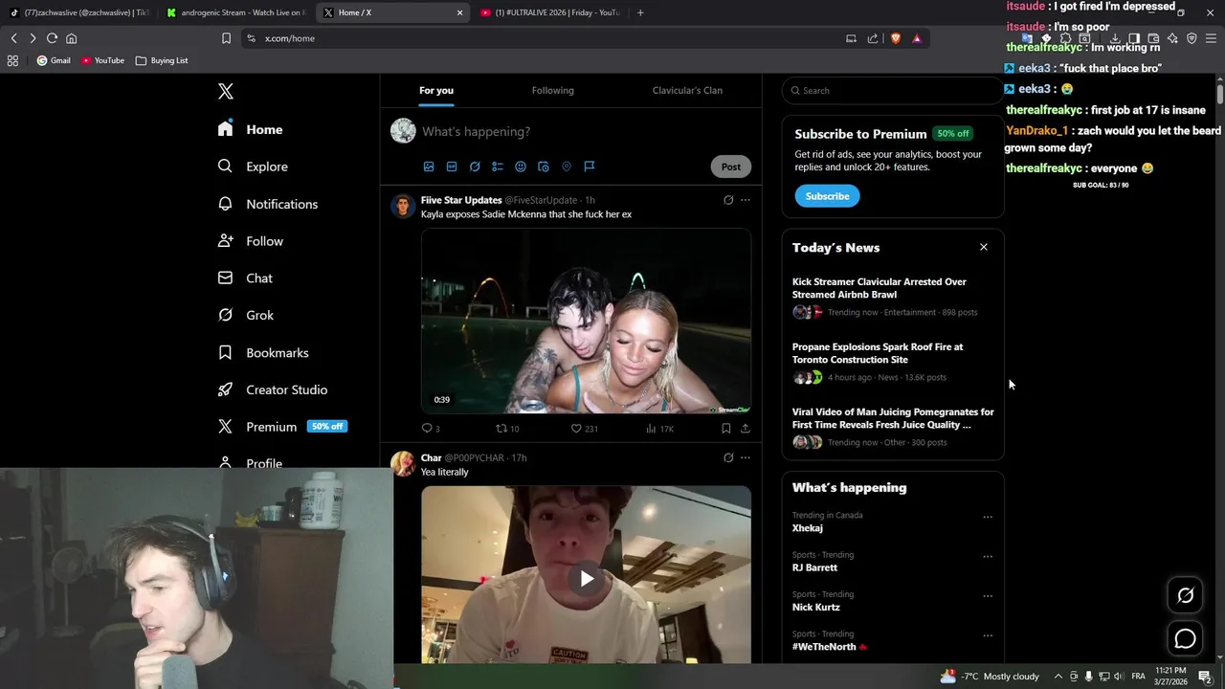Click the flag icon in the composer toolbar
This screenshot has height=689, width=1225.
pos(590,167)
